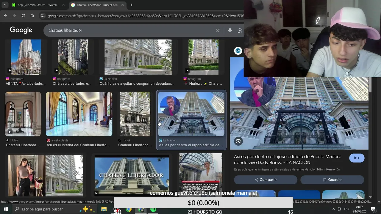
Task: Open mirror selfie and building thumbnail
Action: coord(46,175)
